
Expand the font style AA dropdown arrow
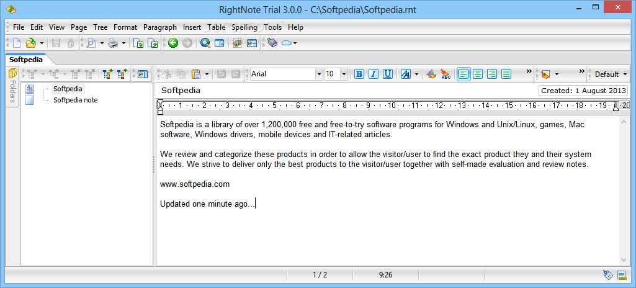coord(416,74)
